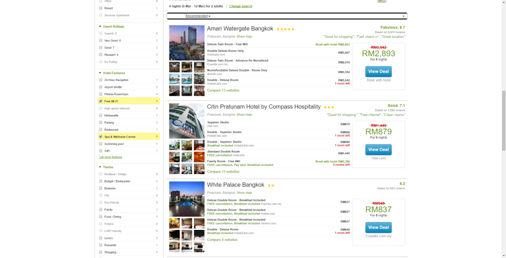Viewport: 506px width, 258px height.
Task: Click Amari Watergate's five-star rating icons
Action: pyautogui.click(x=286, y=29)
